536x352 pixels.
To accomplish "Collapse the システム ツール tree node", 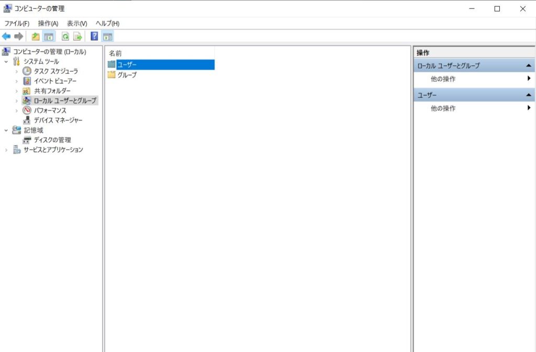I will click(6, 62).
